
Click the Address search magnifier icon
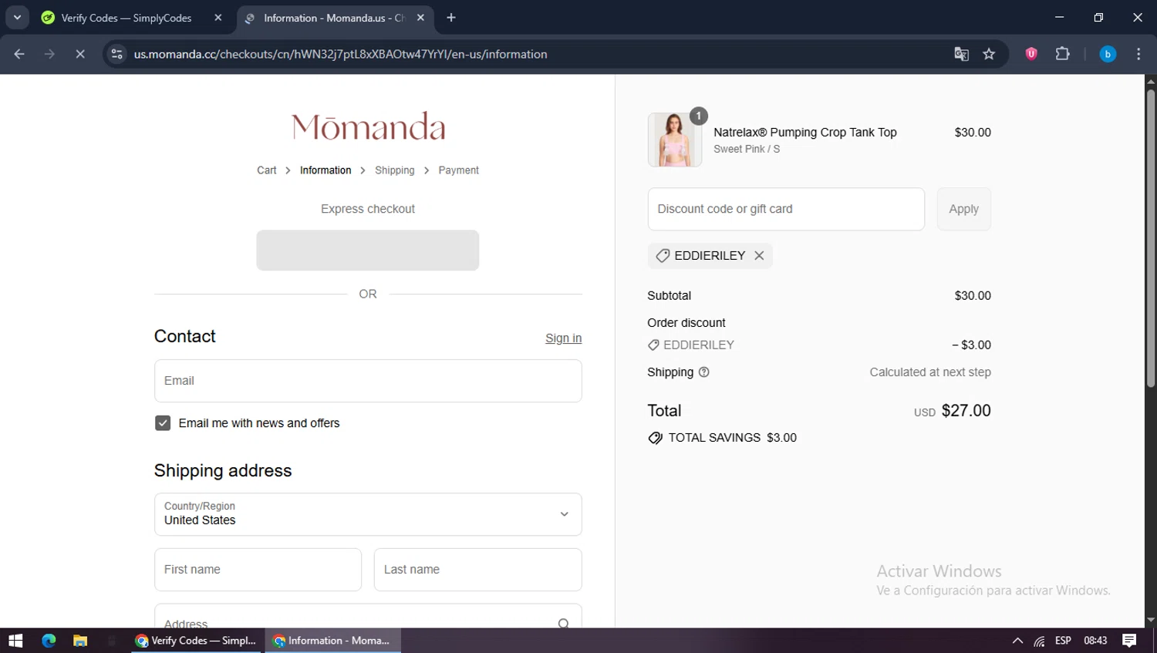[x=564, y=623]
